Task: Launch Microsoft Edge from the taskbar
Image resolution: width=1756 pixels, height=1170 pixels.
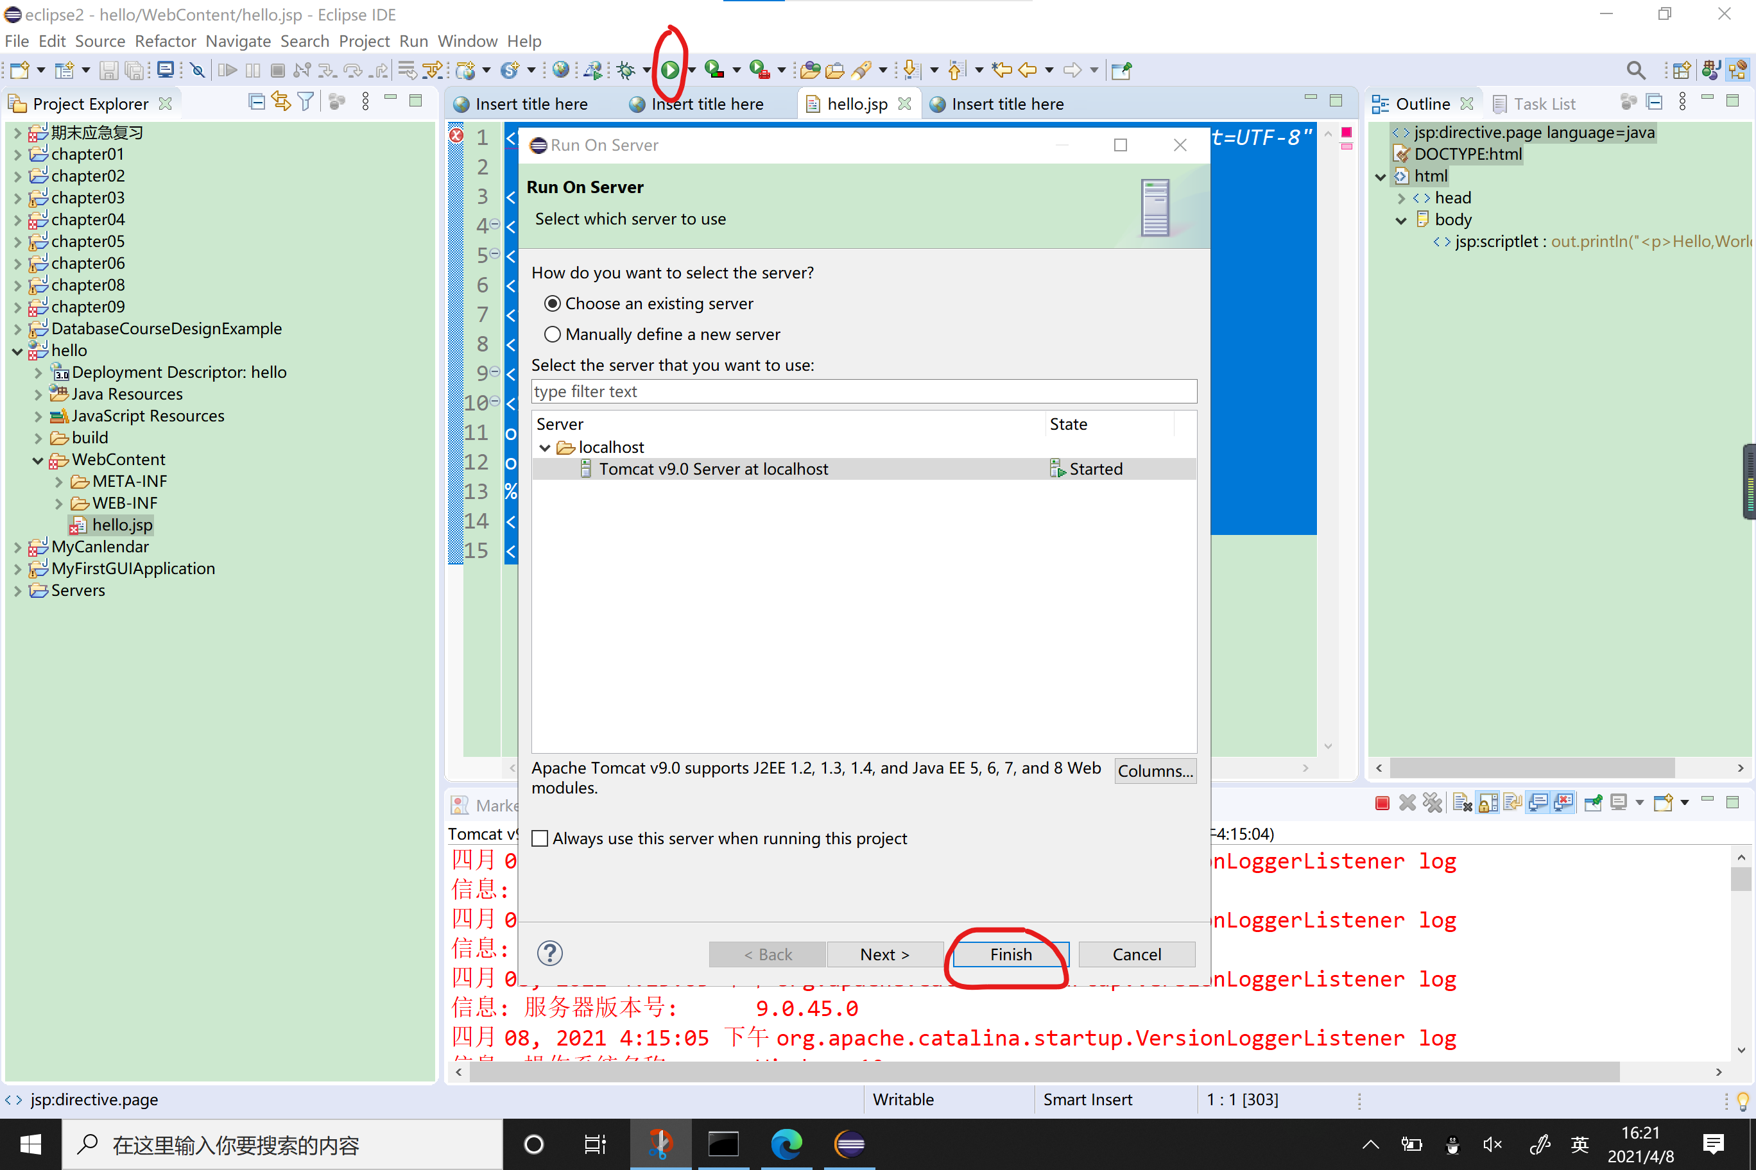Action: click(x=787, y=1144)
